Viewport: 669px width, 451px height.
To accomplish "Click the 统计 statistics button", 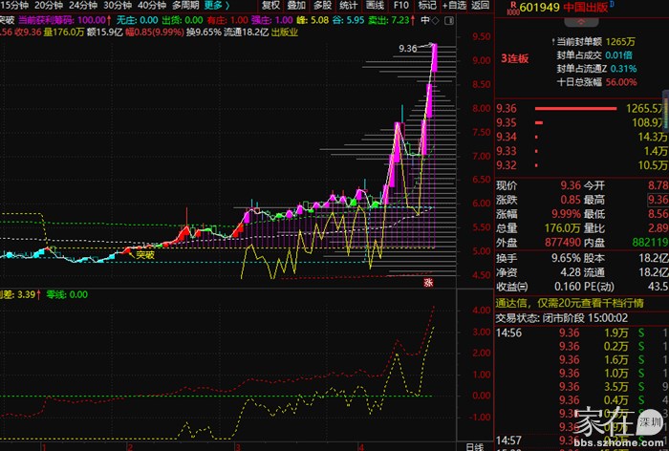I will coord(349,5).
